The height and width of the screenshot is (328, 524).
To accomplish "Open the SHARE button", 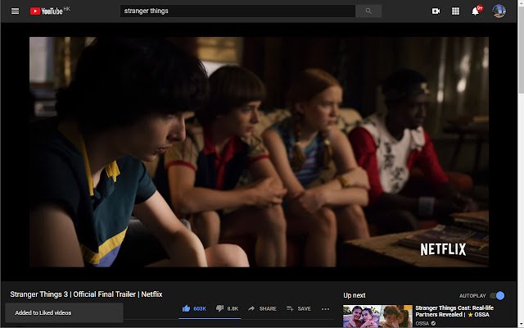I will coord(262,308).
